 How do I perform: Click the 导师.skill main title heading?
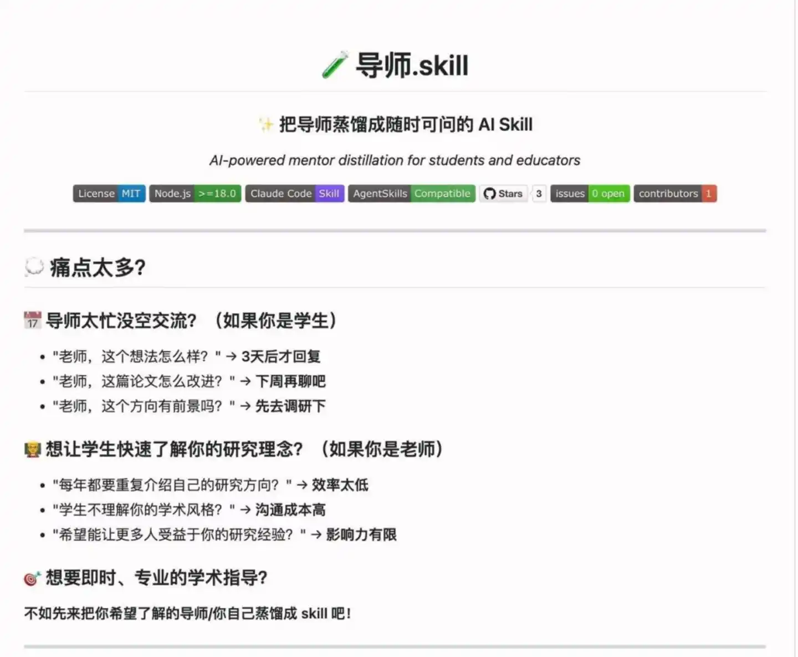[x=412, y=65]
